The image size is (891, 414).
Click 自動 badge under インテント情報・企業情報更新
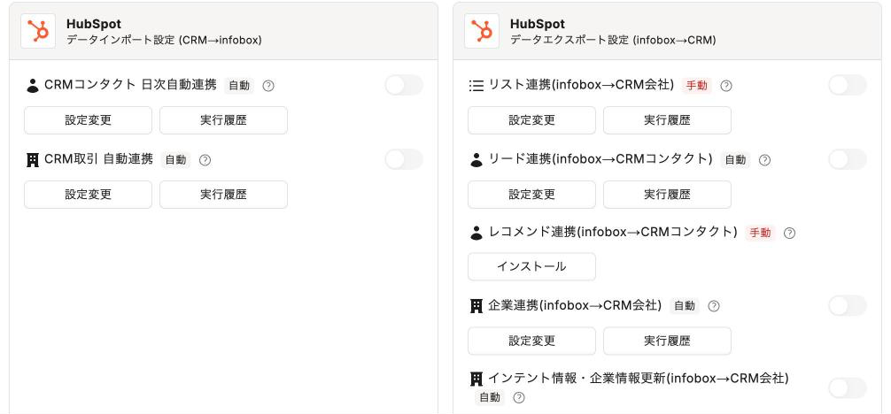point(489,397)
